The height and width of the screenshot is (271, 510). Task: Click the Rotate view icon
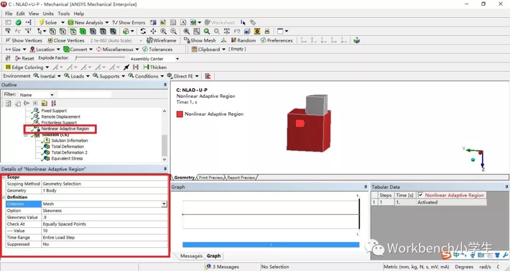pyautogui.click(x=143, y=31)
